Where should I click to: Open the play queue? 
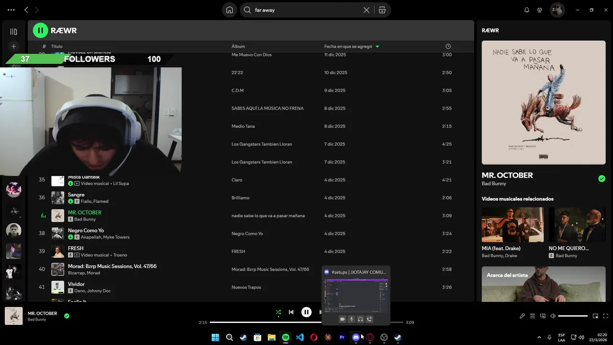tap(533, 316)
